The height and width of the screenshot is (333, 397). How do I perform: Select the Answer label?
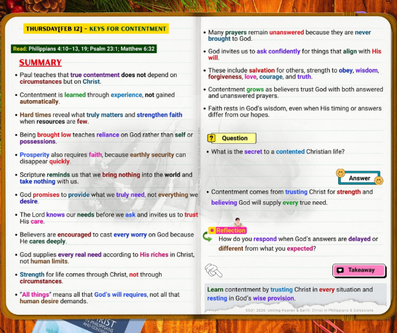pyautogui.click(x=359, y=178)
